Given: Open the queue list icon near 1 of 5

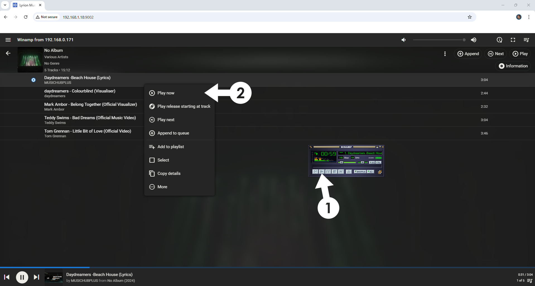Looking at the screenshot, I should tap(530, 281).
